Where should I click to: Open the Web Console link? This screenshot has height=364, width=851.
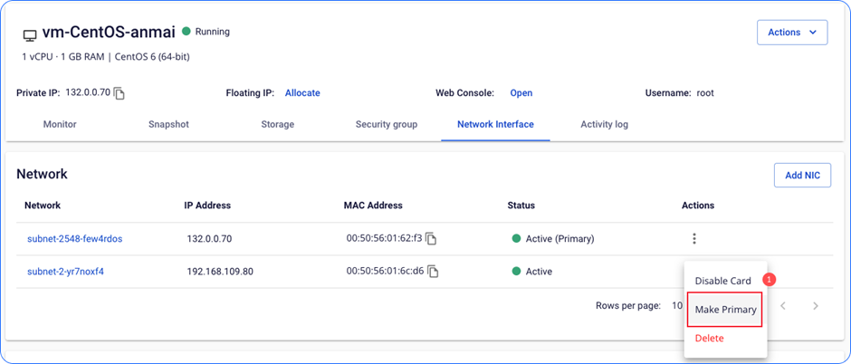click(x=521, y=93)
